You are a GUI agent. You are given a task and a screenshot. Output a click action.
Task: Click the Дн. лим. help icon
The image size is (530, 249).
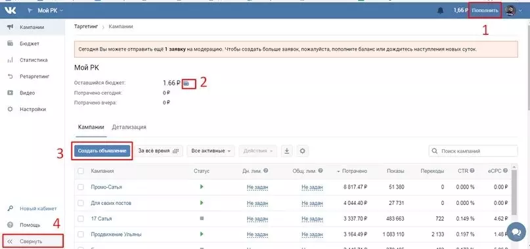[266, 171]
